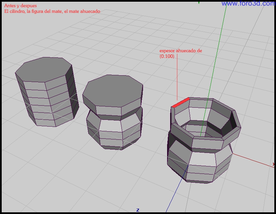The height and width of the screenshot is (214, 276).
Task: Click the Z axis label
Action: [x=138, y=210]
